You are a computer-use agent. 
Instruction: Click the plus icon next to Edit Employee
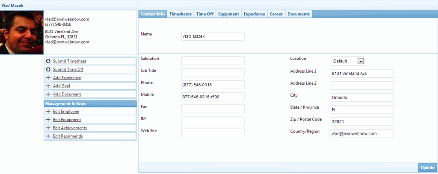(x=48, y=112)
